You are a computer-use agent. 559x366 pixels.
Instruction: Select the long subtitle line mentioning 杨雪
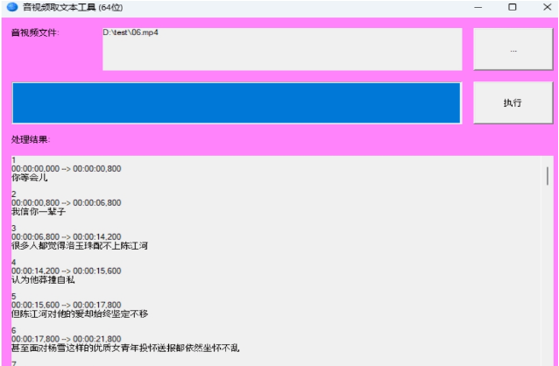[x=125, y=348]
